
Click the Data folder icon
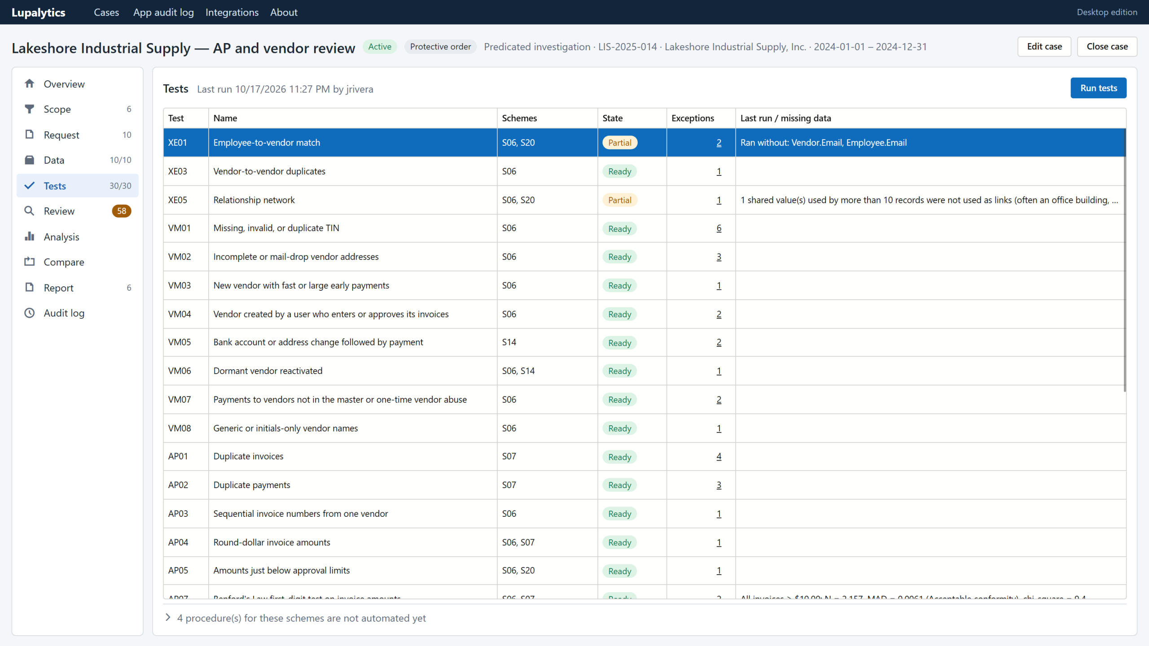tap(29, 160)
